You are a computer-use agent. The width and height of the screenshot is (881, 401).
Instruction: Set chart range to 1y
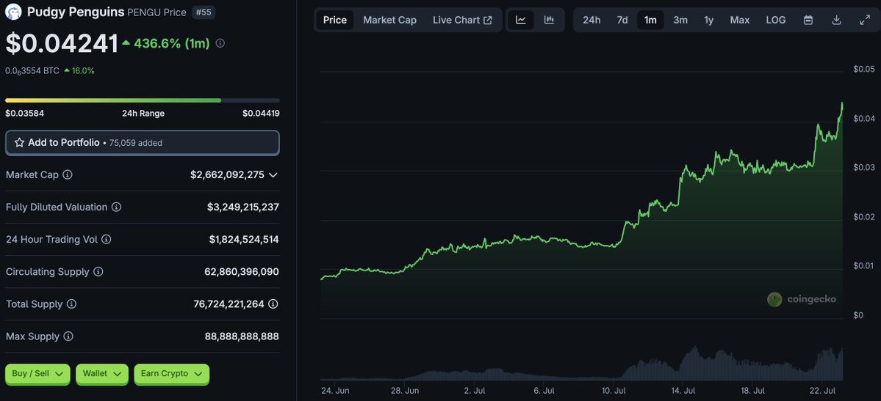(709, 21)
